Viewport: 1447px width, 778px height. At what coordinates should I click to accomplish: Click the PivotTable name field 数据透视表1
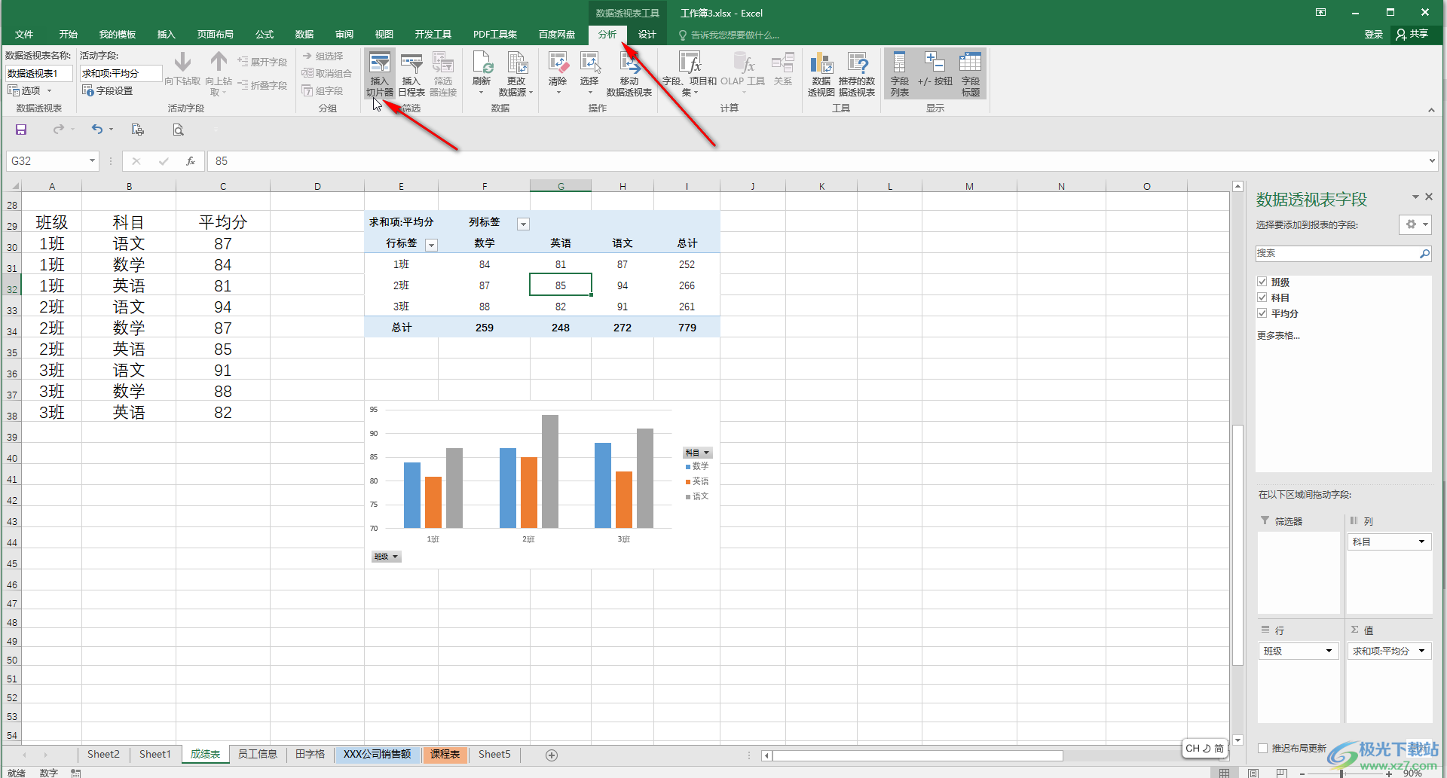(x=39, y=73)
